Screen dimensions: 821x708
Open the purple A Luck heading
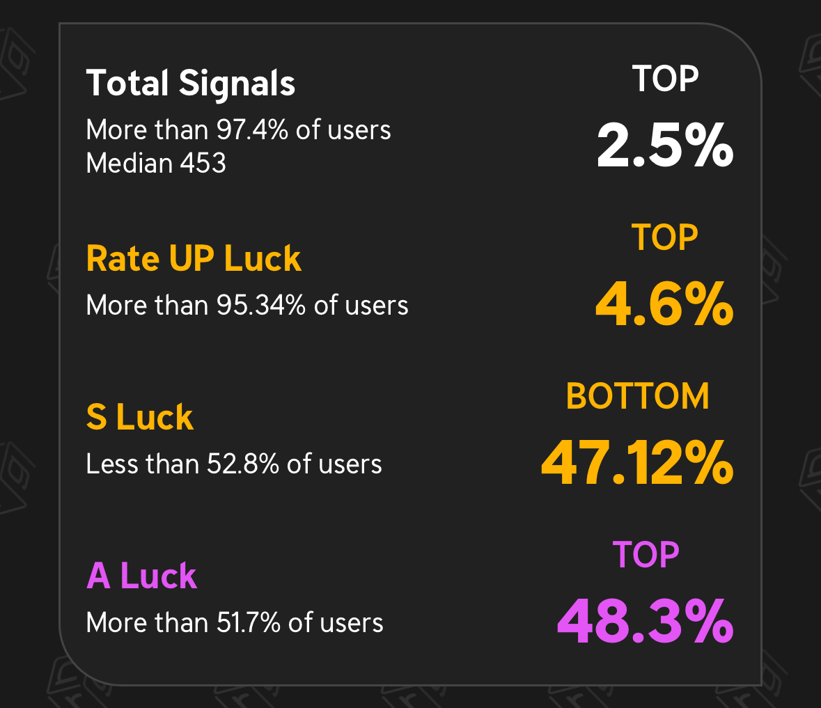(x=142, y=576)
